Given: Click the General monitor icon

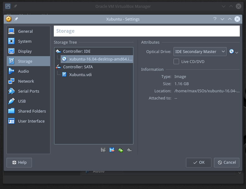Looking at the screenshot, I should click(12, 31).
